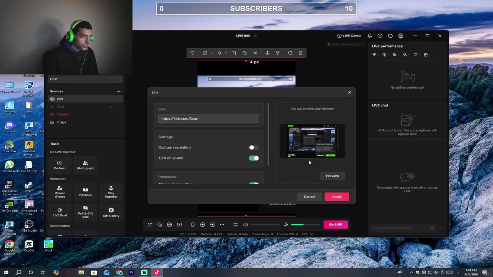Open the Windows Start menu
This screenshot has height=277, width=493.
click(x=6, y=273)
